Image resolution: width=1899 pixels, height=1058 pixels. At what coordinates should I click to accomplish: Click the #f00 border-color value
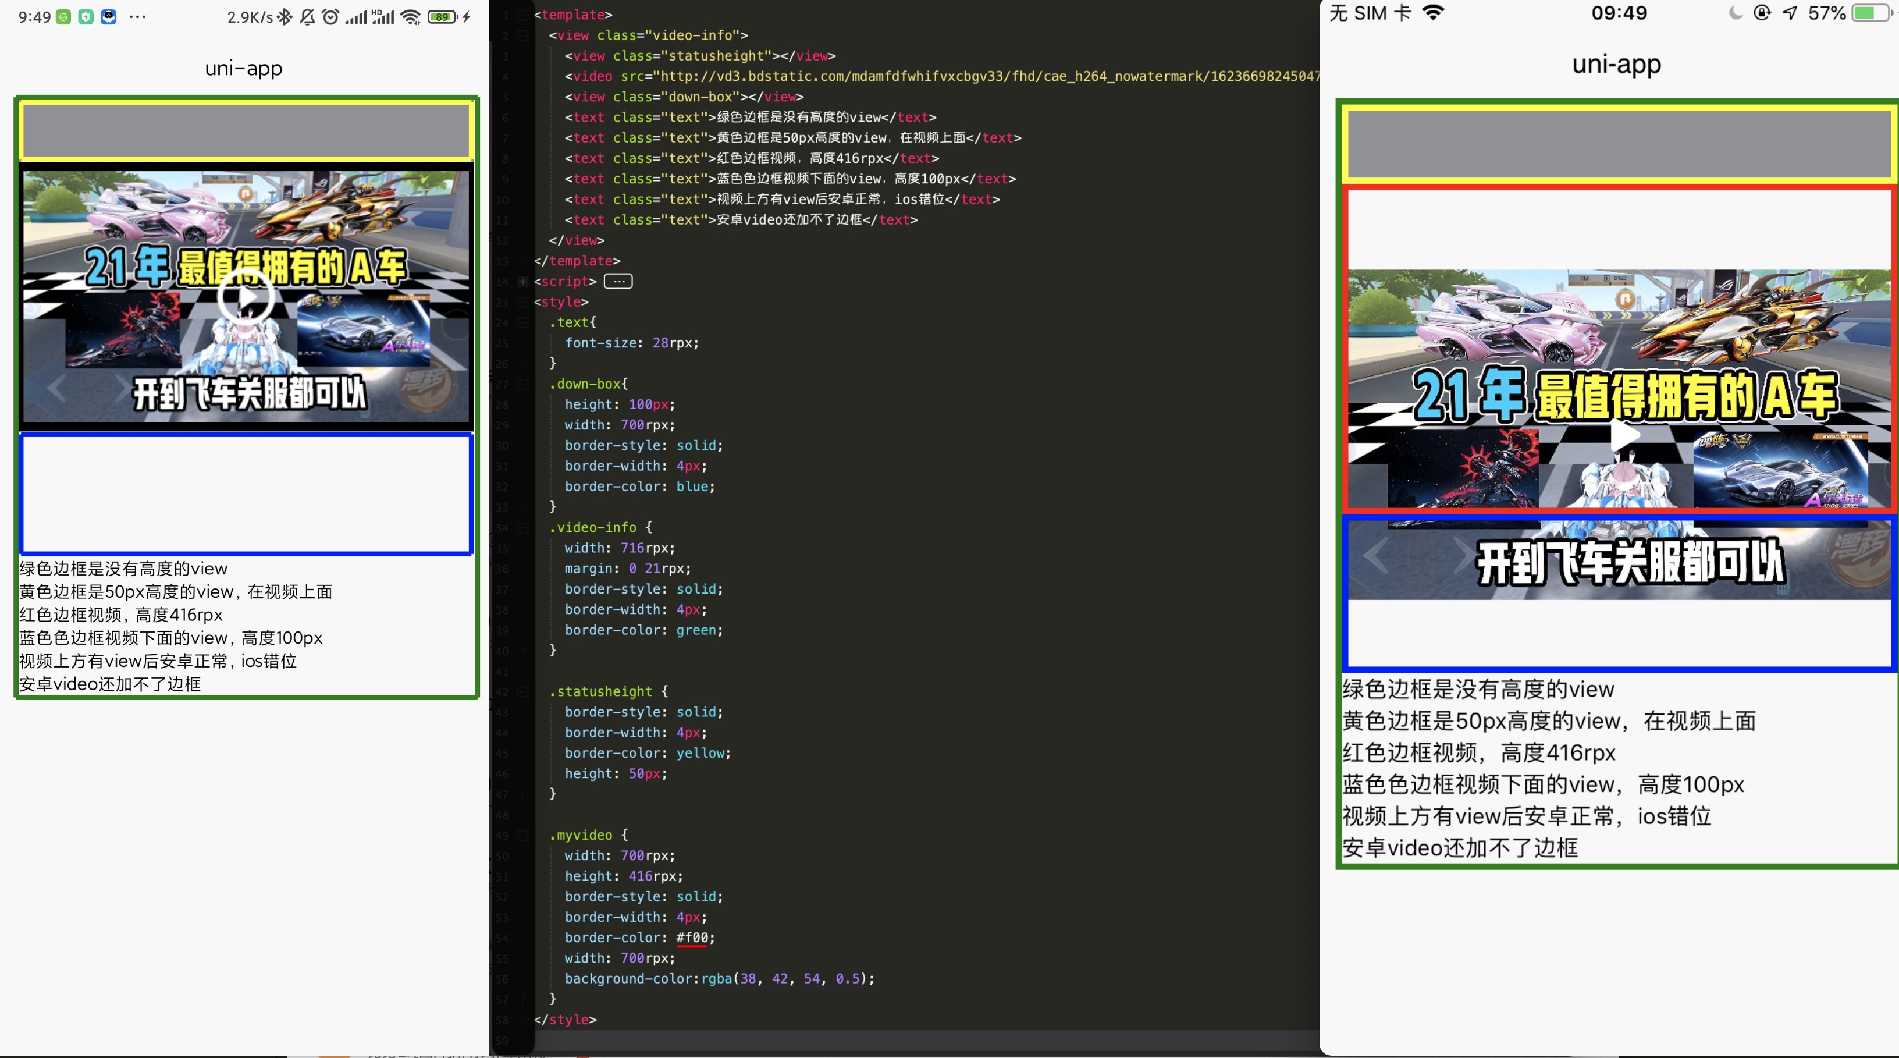click(x=692, y=938)
